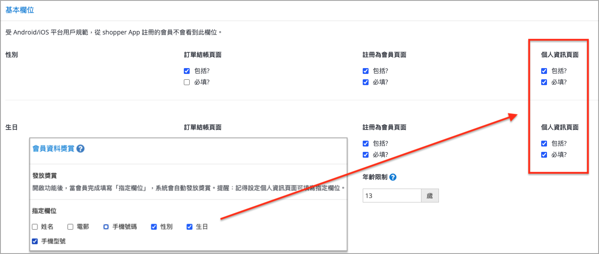Click the 會員資料獎賞 panel title
Viewport: 599px width, 254px height.
point(53,148)
